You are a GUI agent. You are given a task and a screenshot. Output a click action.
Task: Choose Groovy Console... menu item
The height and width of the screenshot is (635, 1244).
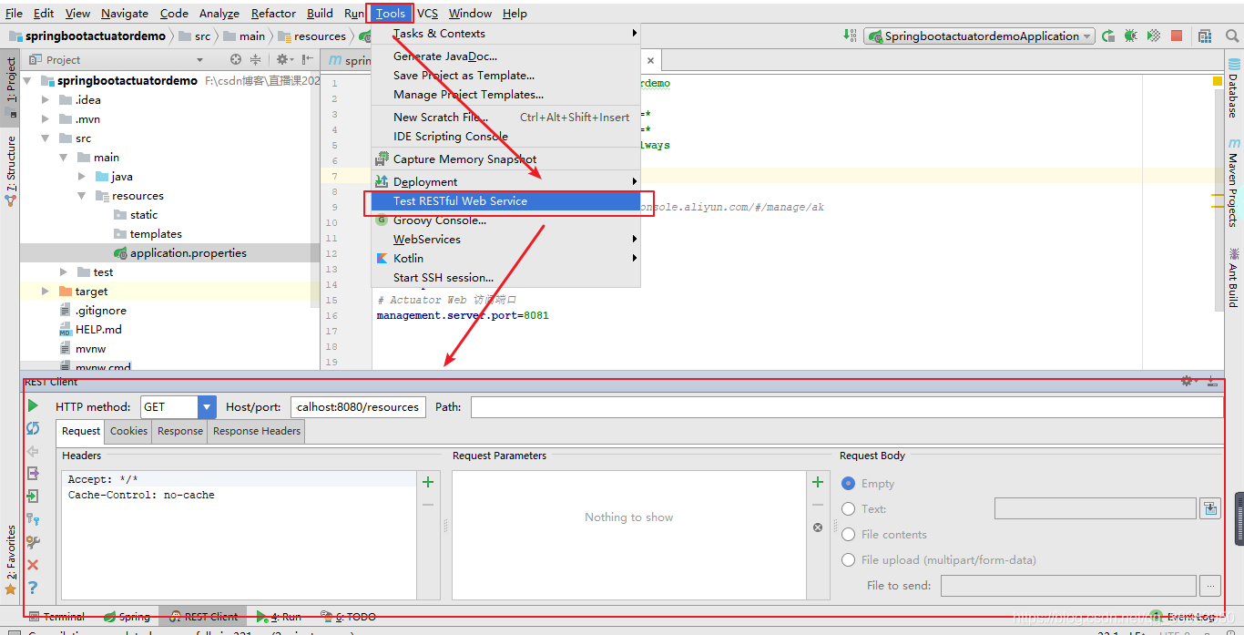pyautogui.click(x=505, y=220)
